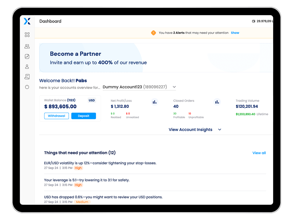
Task: Open the users group icon in sidebar
Action: pos(27,46)
